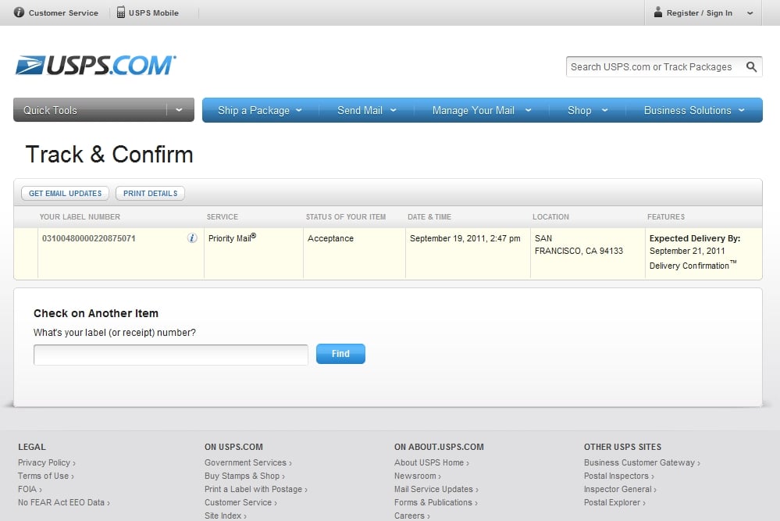The height and width of the screenshot is (521, 780).
Task: Open the Privacy Policy footer link
Action: (x=45, y=462)
